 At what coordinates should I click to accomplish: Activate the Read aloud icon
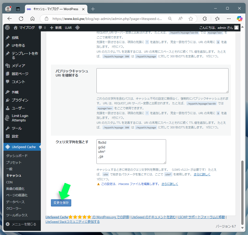[x=180, y=19]
